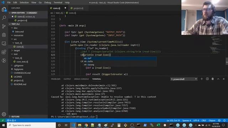This screenshot has width=228, height=128.
Task: Open the Source Control view
Action: (4, 26)
